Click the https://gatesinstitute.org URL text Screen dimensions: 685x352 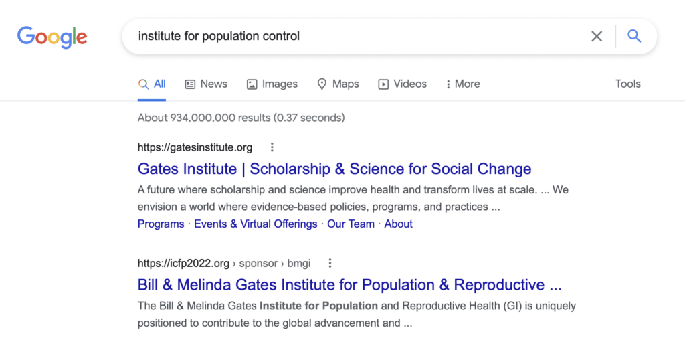[195, 147]
